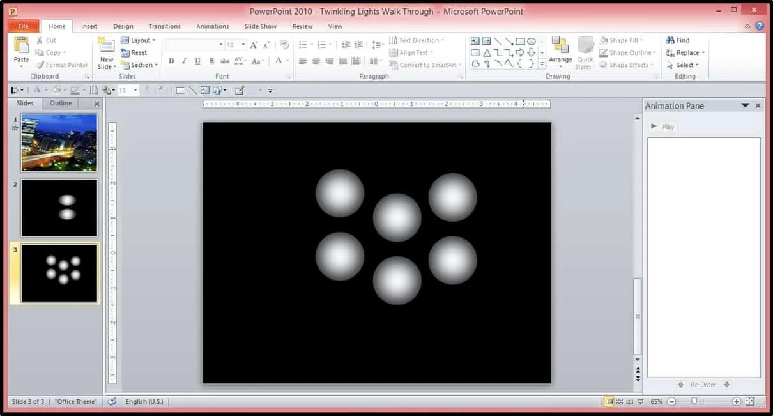This screenshot has width=773, height=416.
Task: Open Character Spacing dropdown
Action: coord(241,61)
